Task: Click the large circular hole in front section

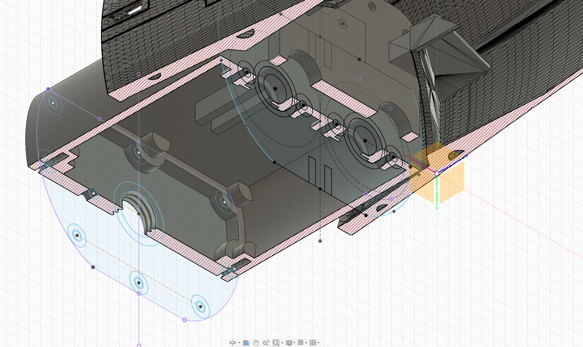Action: point(136,213)
